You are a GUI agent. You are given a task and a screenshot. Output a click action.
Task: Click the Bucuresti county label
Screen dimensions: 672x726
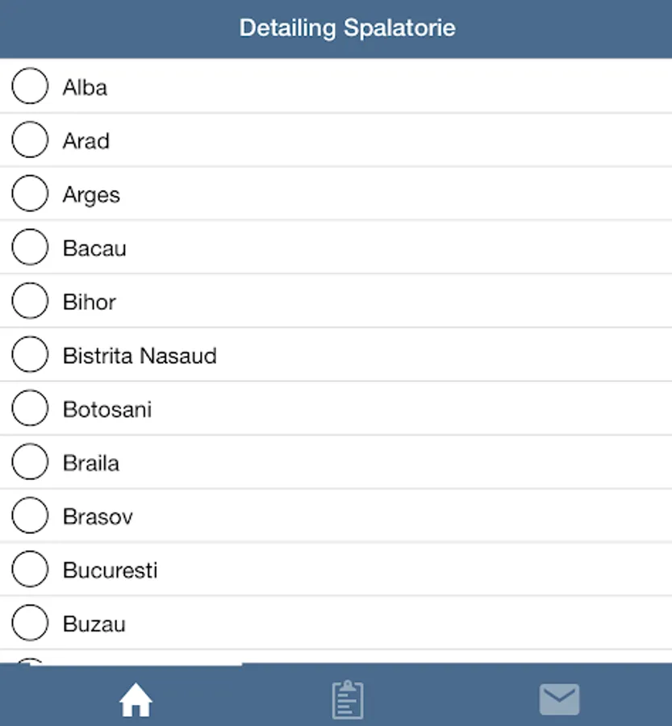tap(110, 570)
